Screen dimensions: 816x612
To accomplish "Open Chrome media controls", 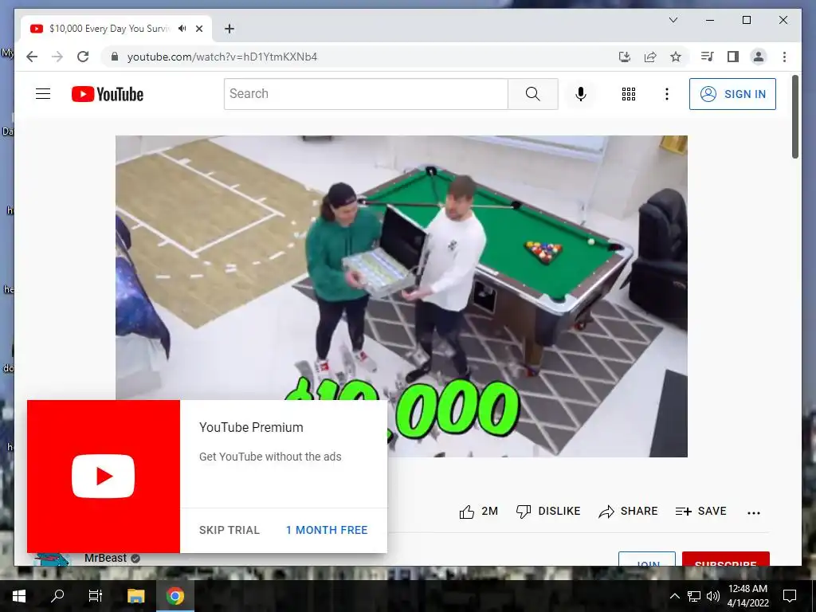I will [707, 57].
